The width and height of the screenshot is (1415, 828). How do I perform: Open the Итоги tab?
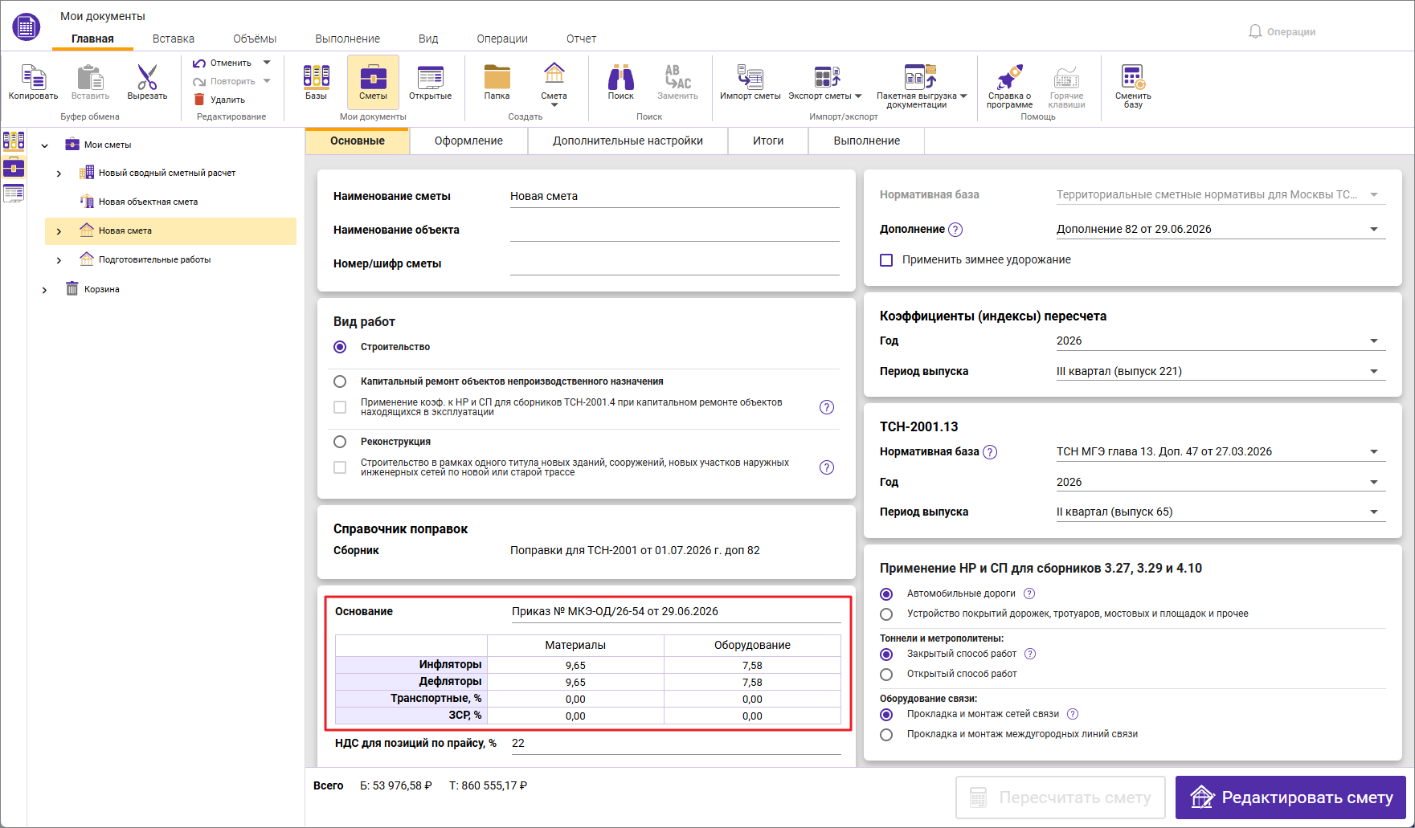(x=768, y=141)
